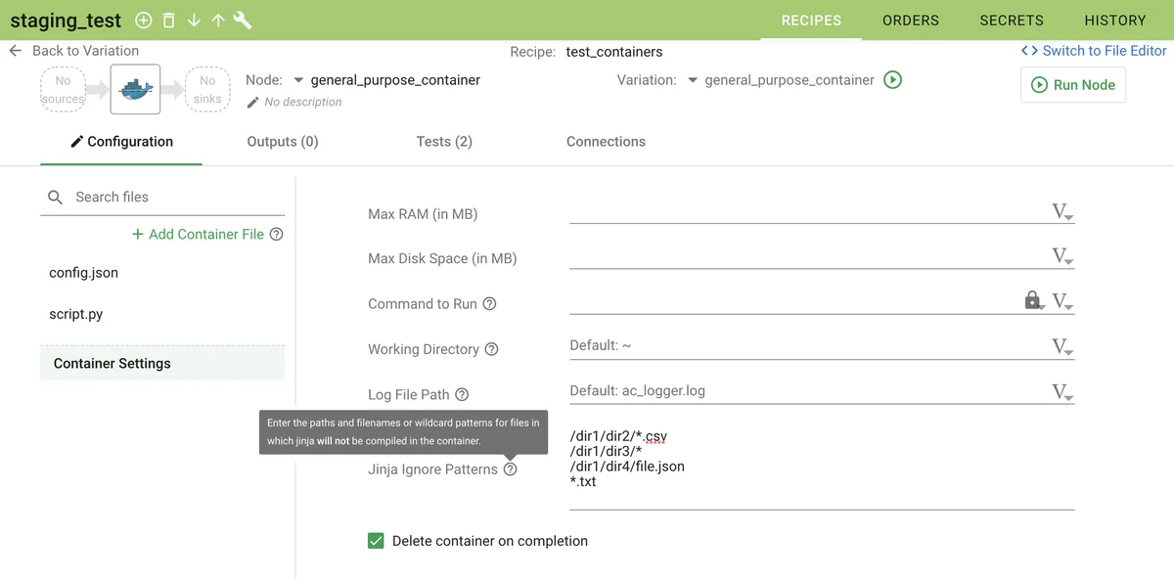Select the Docker container node icon
This screenshot has width=1174, height=579.
(x=135, y=90)
